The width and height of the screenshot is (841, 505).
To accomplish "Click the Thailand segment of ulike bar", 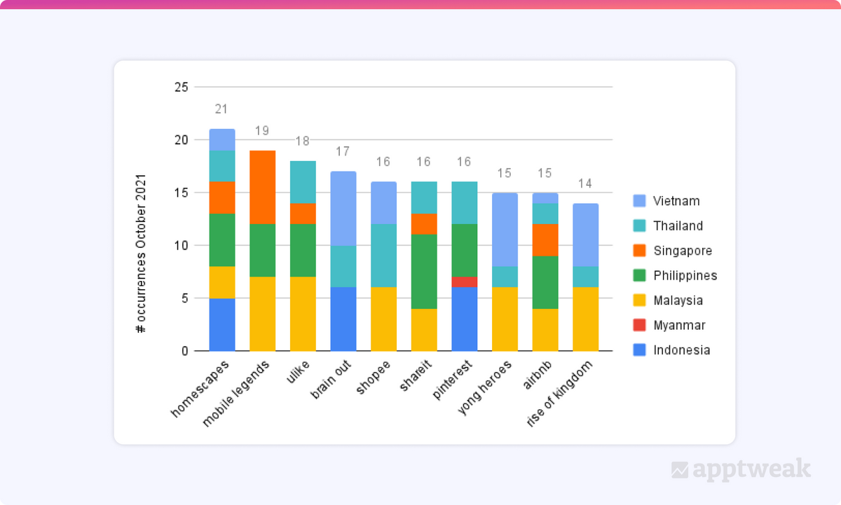I will [x=303, y=182].
